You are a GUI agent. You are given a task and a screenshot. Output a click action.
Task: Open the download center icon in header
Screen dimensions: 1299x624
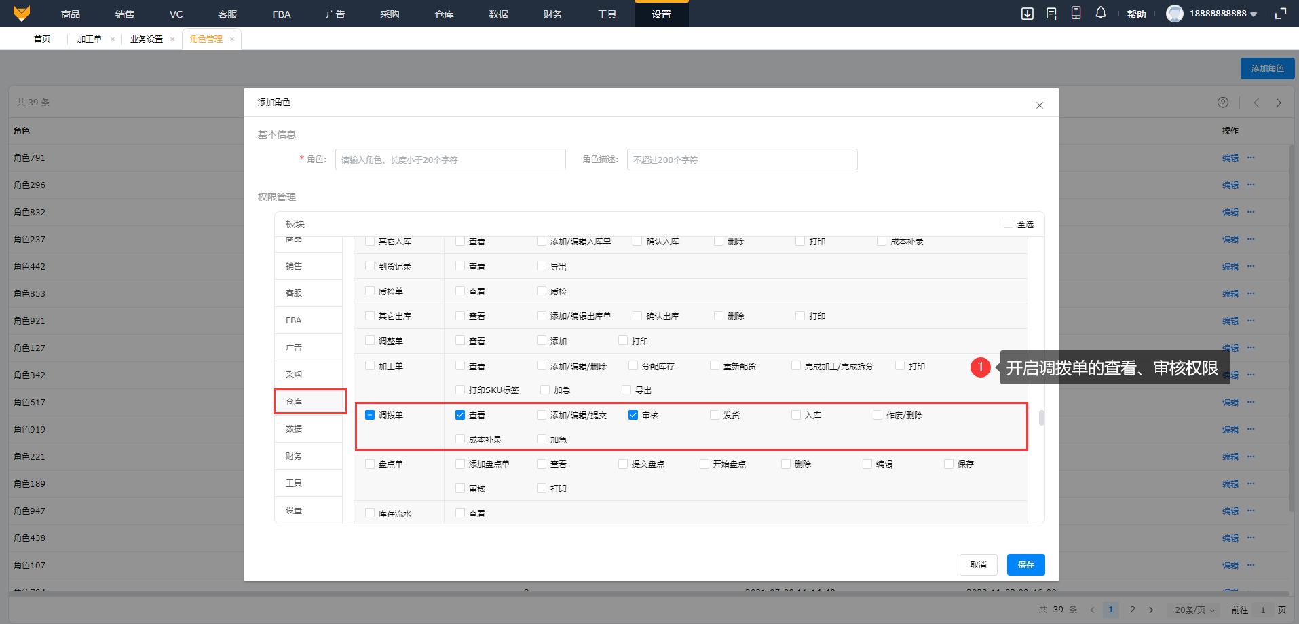coord(1027,14)
